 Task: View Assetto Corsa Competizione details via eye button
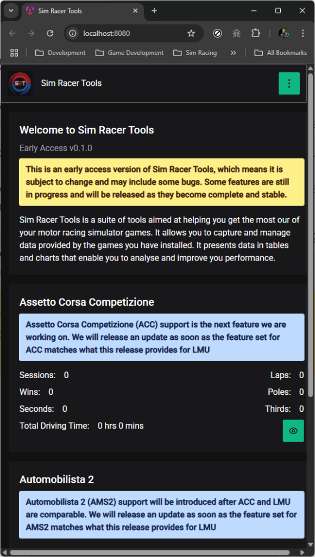[293, 431]
